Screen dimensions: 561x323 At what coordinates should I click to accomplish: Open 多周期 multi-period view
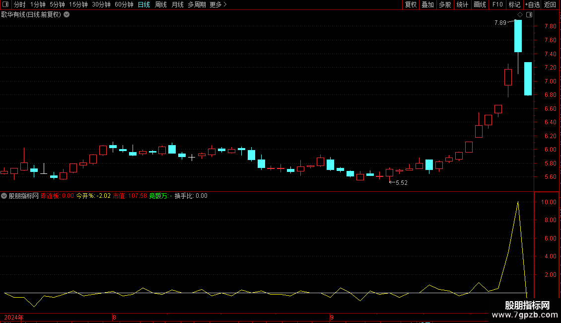197,4
